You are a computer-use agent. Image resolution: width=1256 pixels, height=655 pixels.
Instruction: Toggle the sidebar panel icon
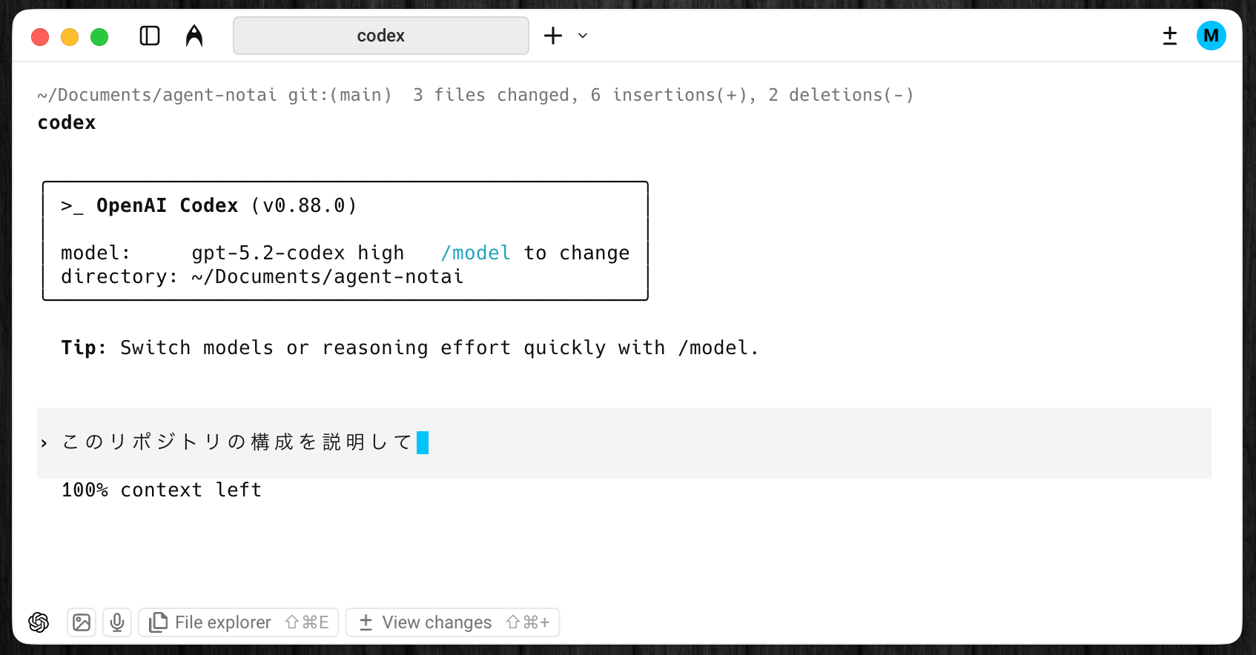pyautogui.click(x=150, y=36)
